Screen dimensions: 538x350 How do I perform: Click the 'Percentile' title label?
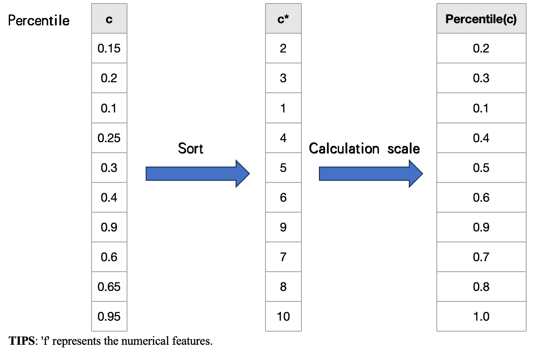[39, 21]
